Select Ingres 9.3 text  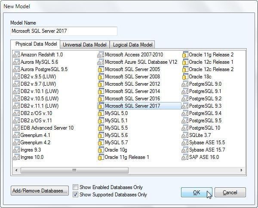click(31, 150)
